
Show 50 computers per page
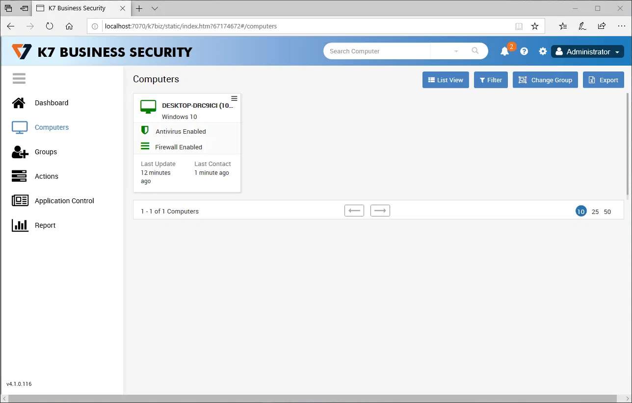click(607, 212)
